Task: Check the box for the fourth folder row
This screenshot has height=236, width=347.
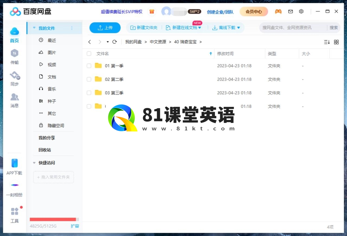Action: [89, 106]
